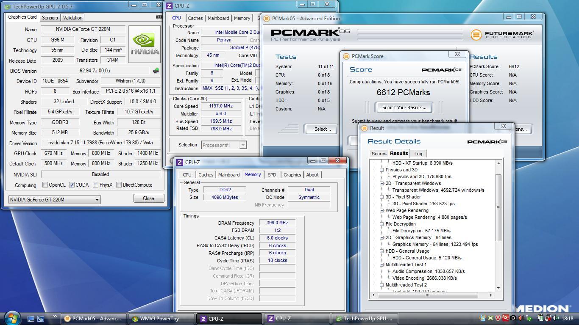This screenshot has width=579, height=325.
Task: Switch to TechPowerUp GPU-Z taskbar button
Action: coord(365,319)
